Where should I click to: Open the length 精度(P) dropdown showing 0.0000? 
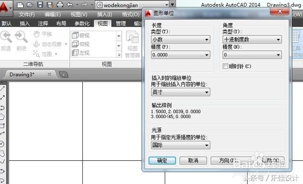tap(180, 55)
